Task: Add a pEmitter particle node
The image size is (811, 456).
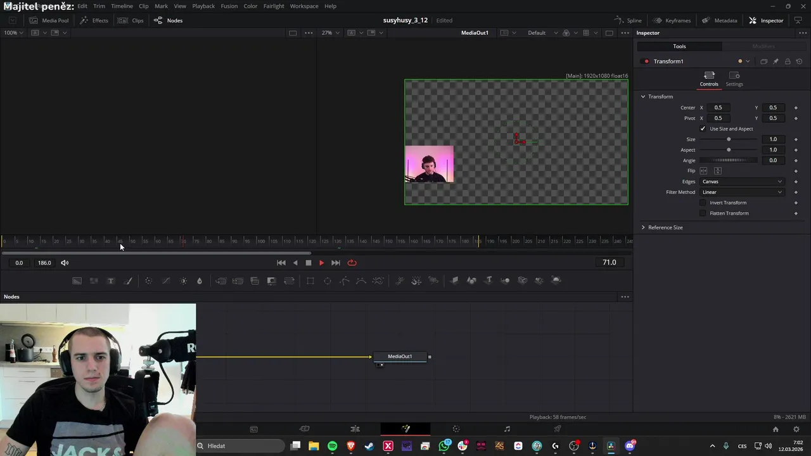Action: 400,281
